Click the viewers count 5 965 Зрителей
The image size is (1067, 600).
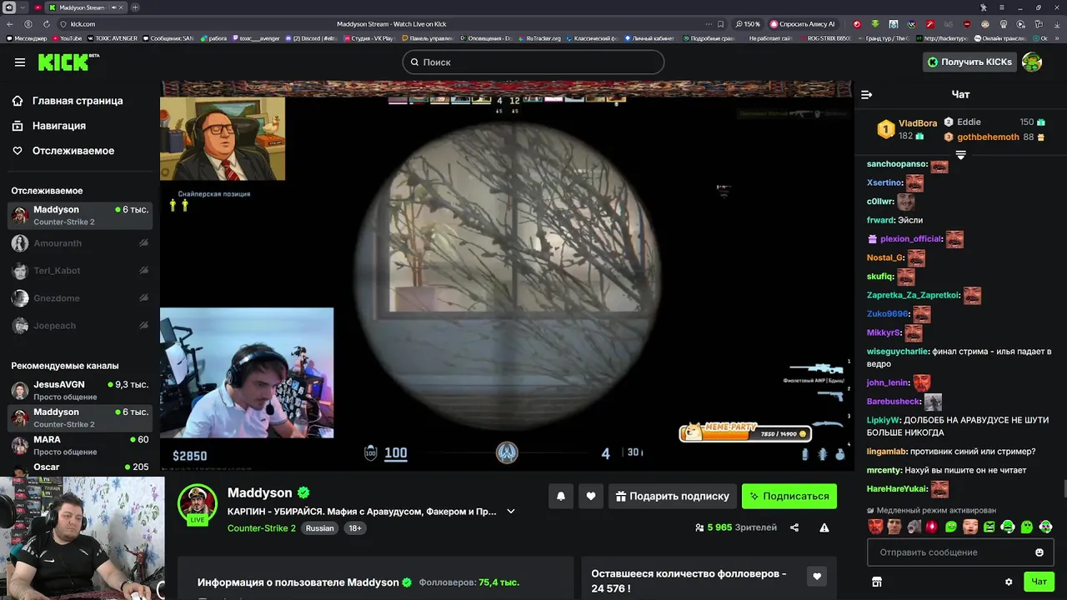pos(735,527)
